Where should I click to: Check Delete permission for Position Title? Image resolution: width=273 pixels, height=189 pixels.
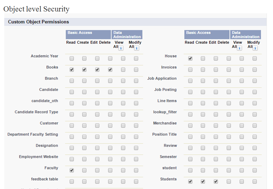pyautogui.click(x=229, y=137)
